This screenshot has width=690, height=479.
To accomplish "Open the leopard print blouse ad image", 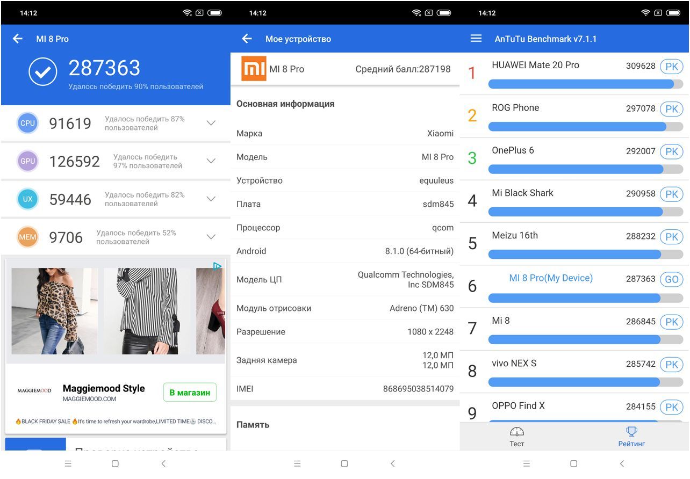I will tap(54, 311).
